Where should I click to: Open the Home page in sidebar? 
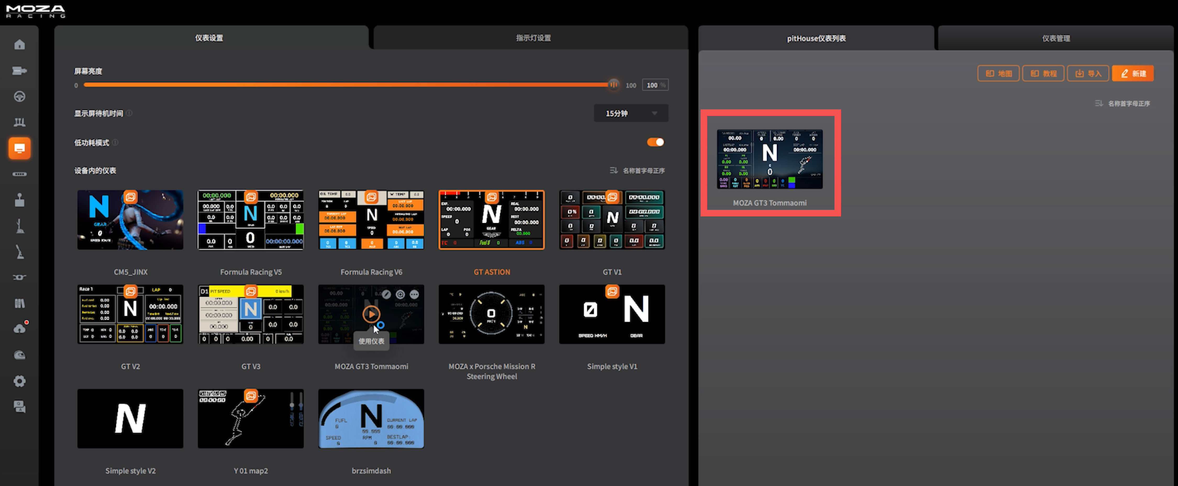[19, 44]
